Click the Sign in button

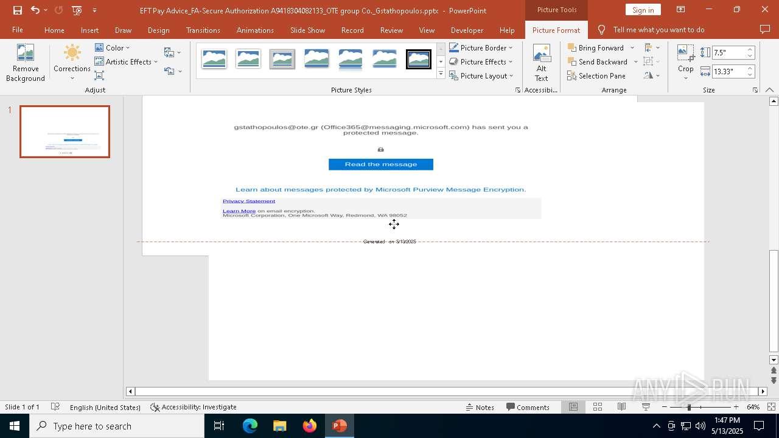(643, 10)
